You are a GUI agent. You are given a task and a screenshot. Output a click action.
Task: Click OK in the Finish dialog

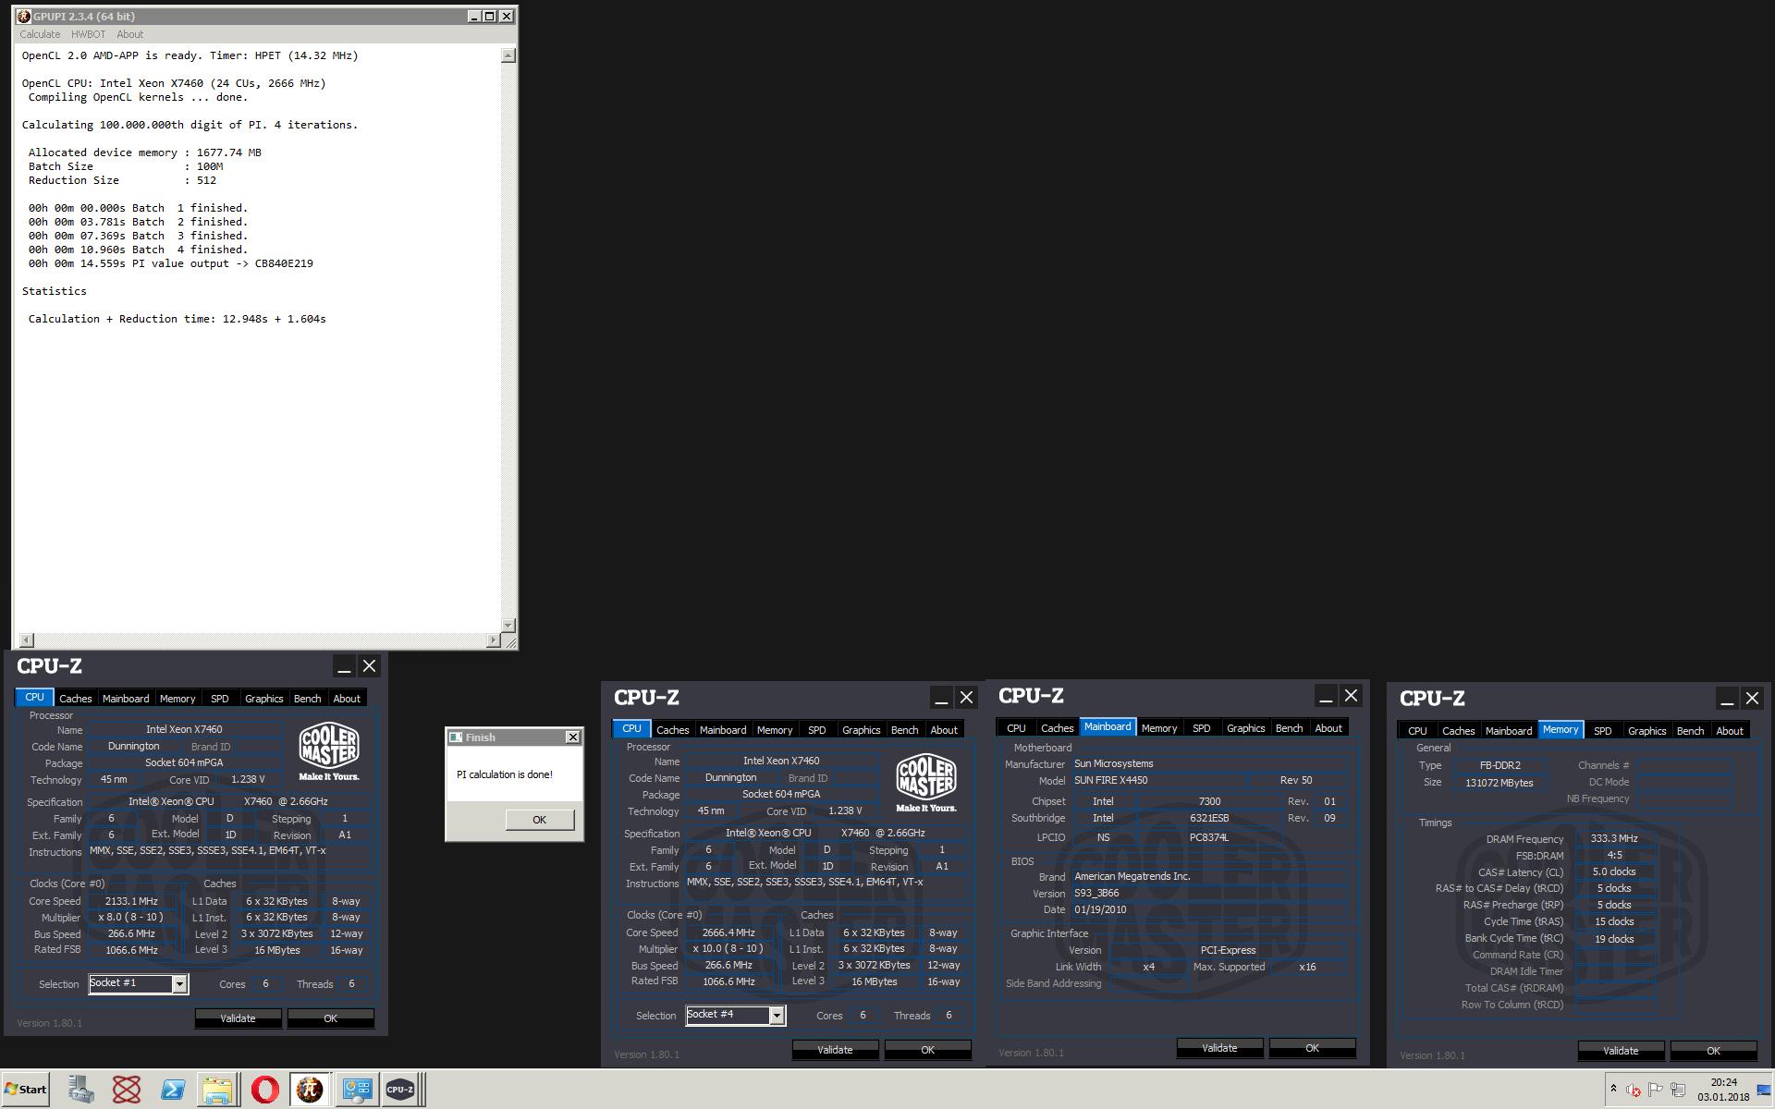pos(540,820)
